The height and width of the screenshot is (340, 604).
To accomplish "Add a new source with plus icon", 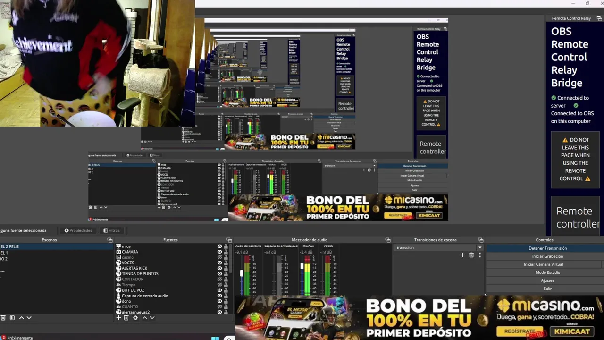I will click(119, 318).
